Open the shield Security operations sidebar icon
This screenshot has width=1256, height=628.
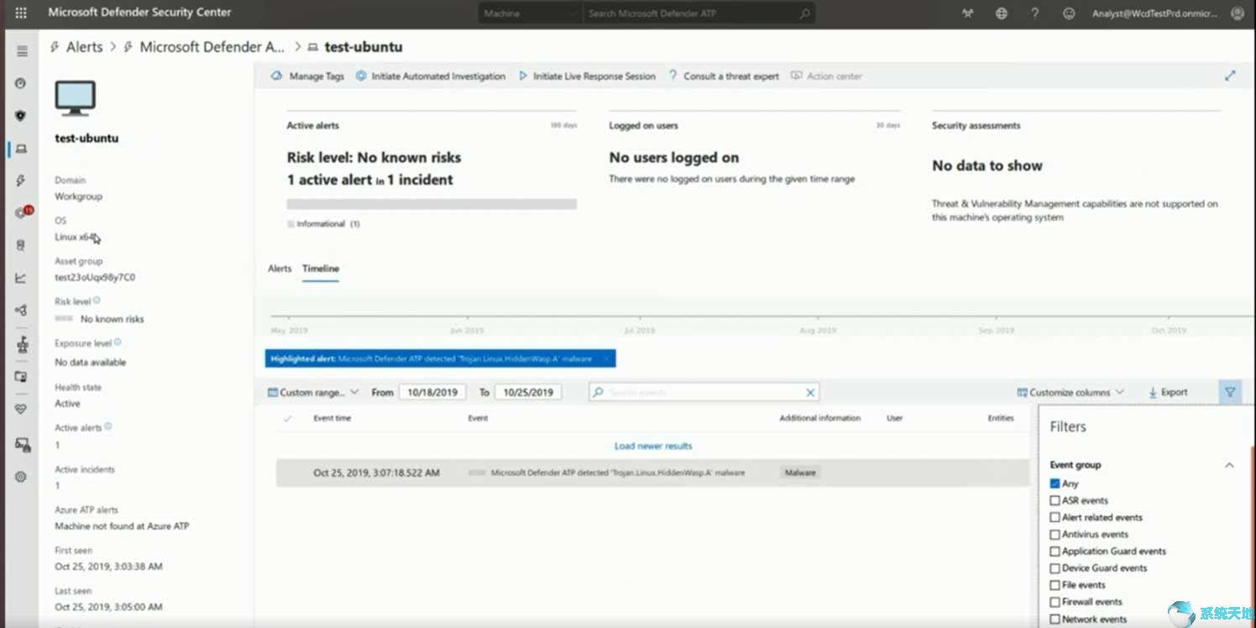click(x=21, y=116)
